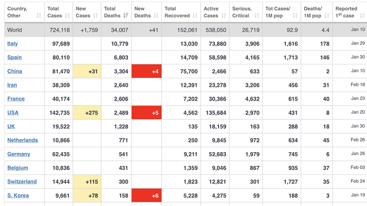Click Total Deaths descending sort icon
The image size is (367, 206).
[126, 16]
